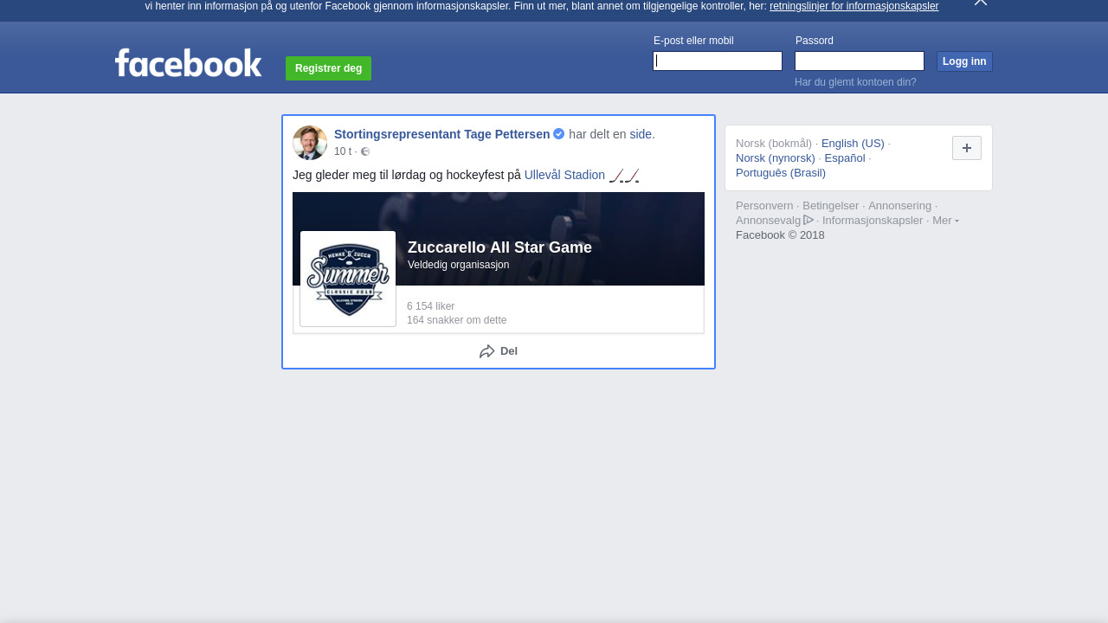Switch language to Português (Brasil)

781,173
